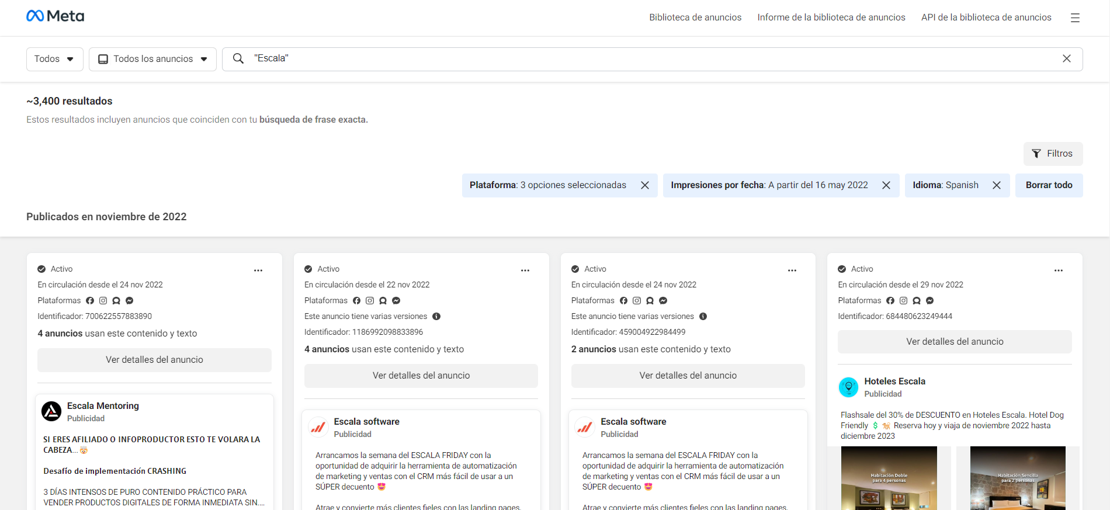Click Facebook icon on ad 459004922984499

[x=623, y=300]
